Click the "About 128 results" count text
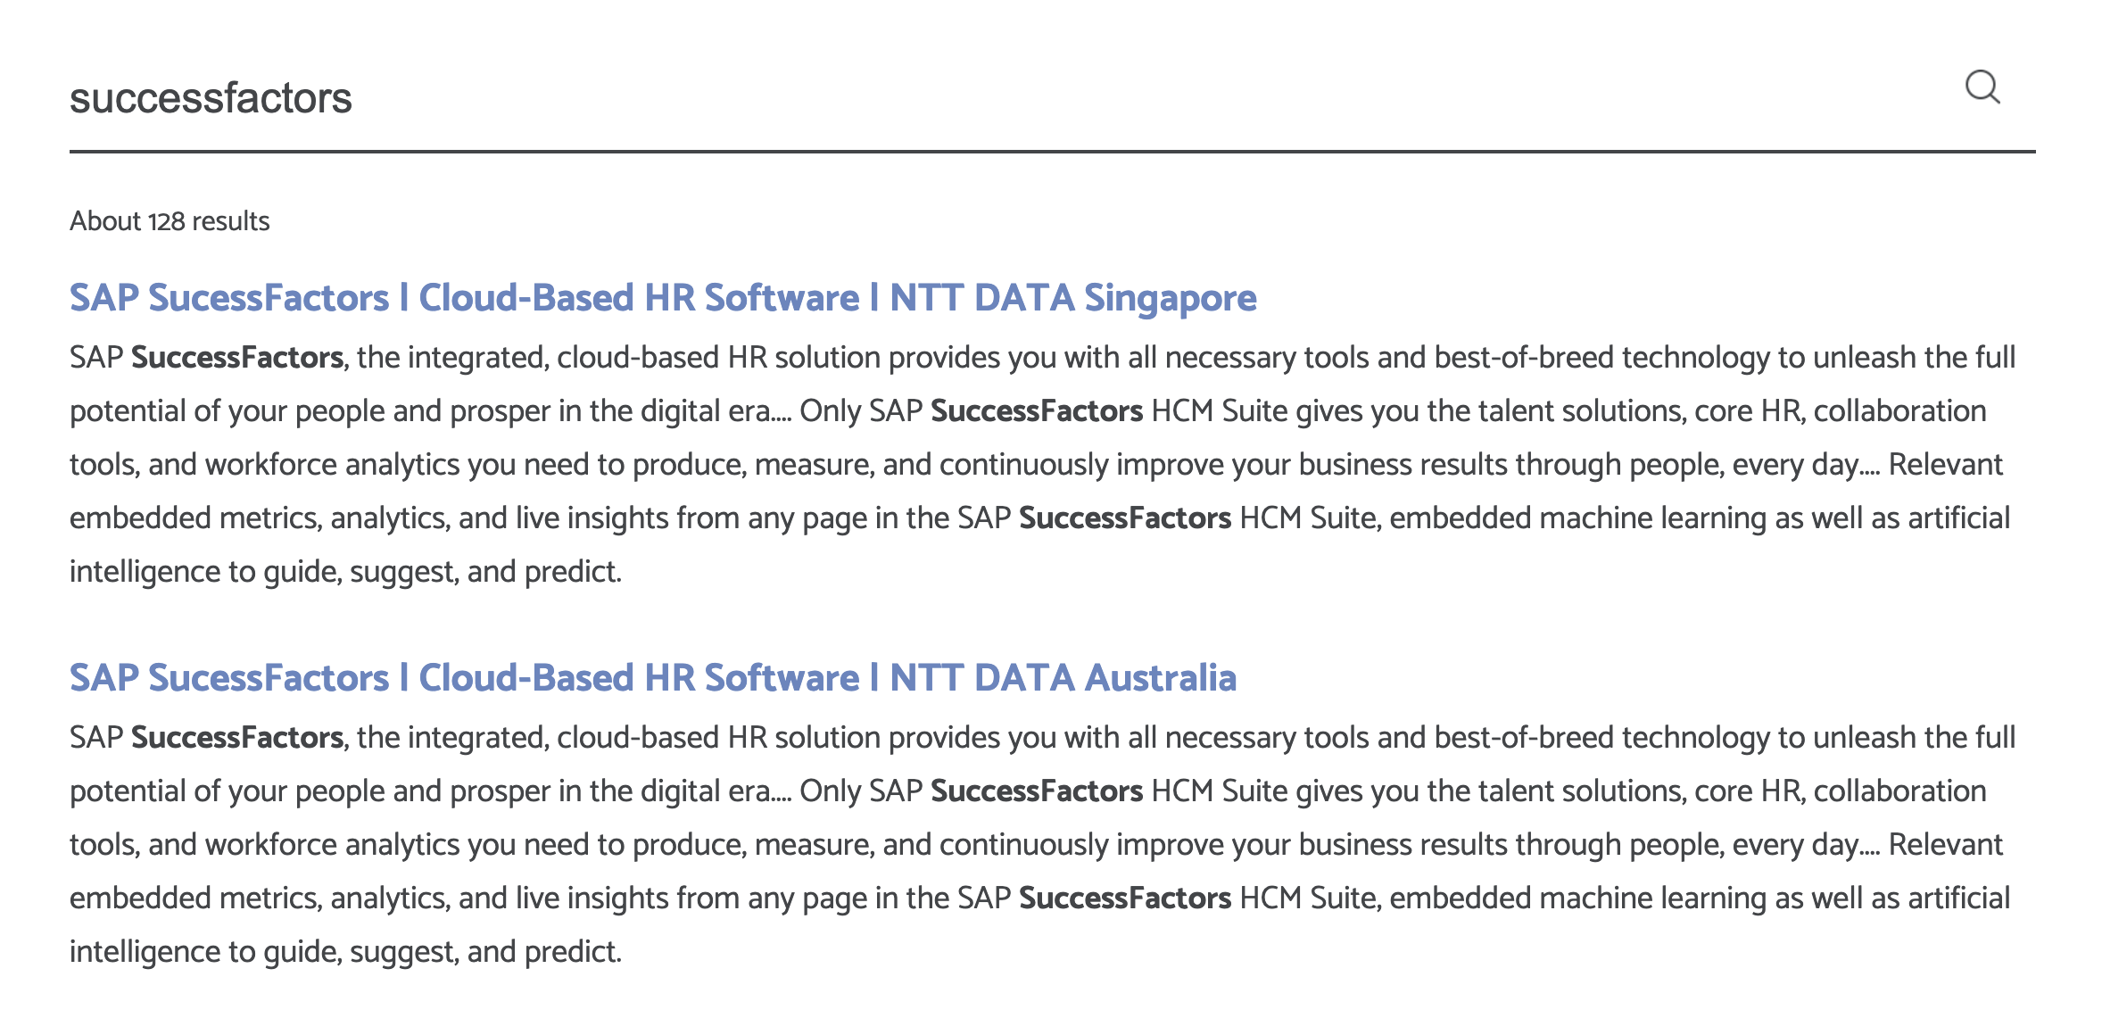 (x=170, y=221)
